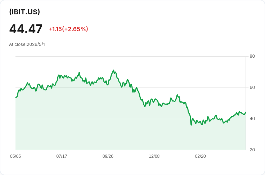Click the (IBIT.US) ticker title
265x175 pixels.
coord(24,12)
